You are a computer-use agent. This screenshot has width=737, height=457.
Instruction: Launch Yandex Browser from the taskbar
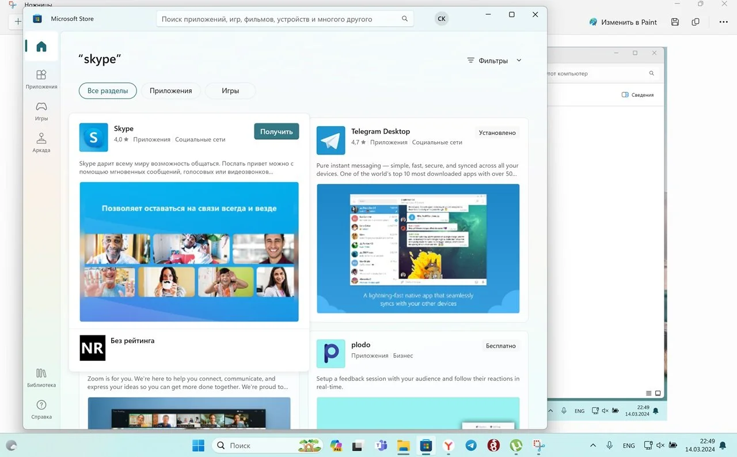coord(449,445)
